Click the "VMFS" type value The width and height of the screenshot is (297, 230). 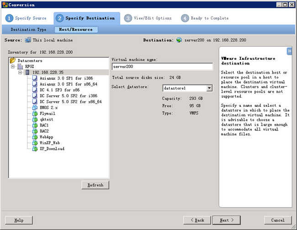[x=194, y=113]
